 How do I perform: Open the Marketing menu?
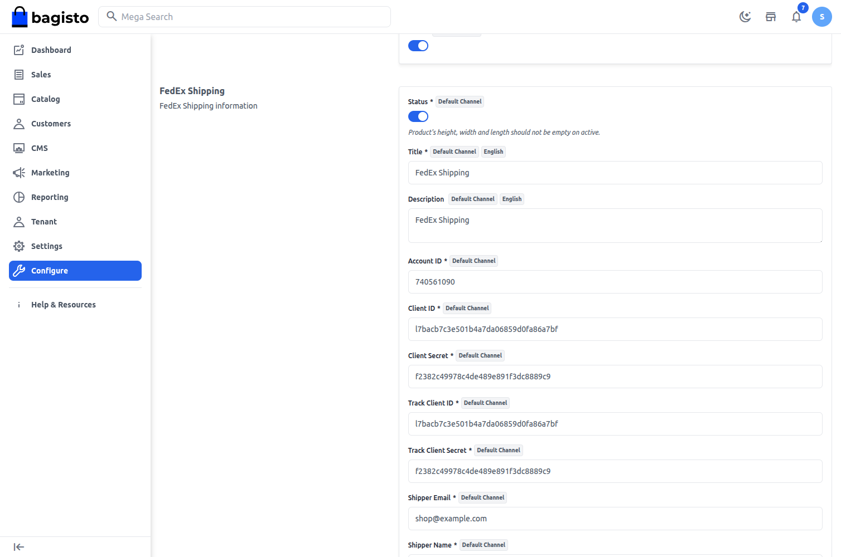point(75,173)
